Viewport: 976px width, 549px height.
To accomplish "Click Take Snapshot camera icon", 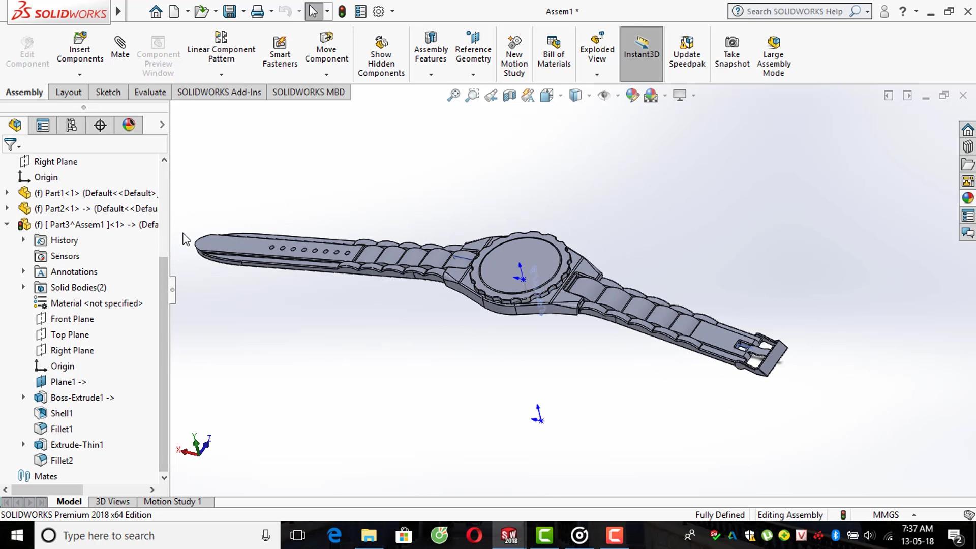I will pyautogui.click(x=731, y=43).
